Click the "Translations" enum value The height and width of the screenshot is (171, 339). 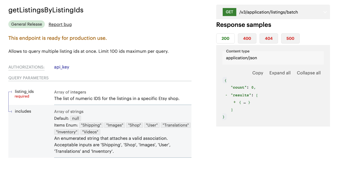point(176,125)
